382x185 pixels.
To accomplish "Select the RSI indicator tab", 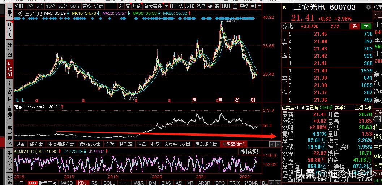I will [95, 183].
